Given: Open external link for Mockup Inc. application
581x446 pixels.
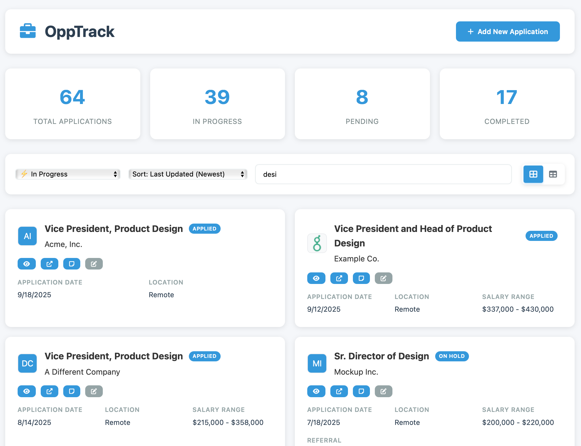Looking at the screenshot, I should 339,391.
